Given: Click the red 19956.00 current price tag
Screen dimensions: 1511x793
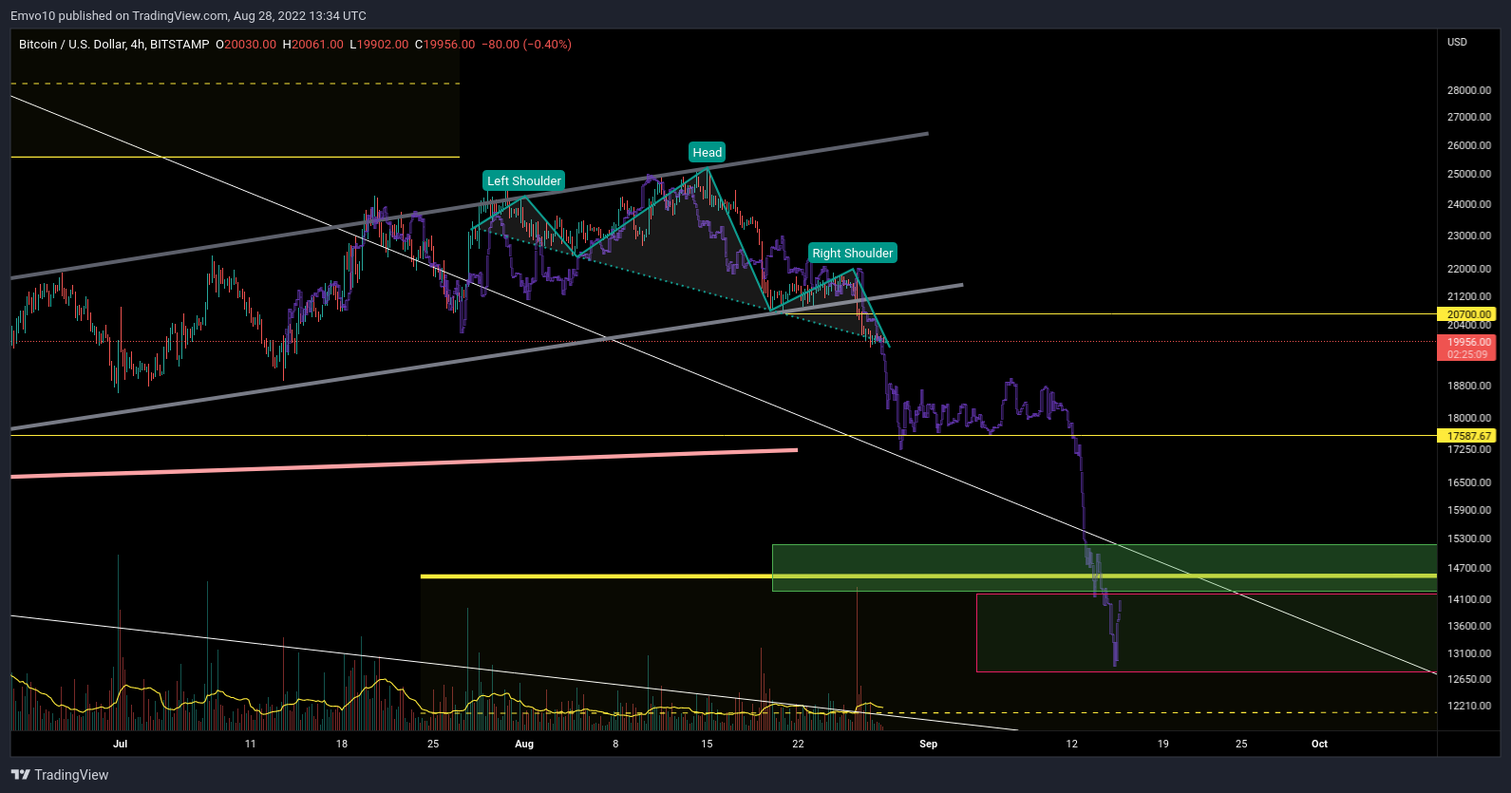Looking at the screenshot, I should pyautogui.click(x=1467, y=348).
